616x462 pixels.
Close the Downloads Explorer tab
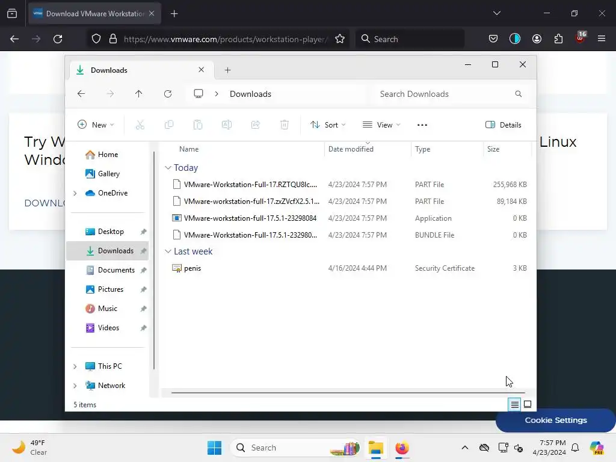click(201, 70)
